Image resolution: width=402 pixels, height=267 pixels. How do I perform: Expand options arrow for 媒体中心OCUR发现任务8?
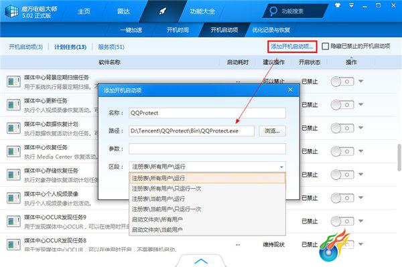[x=360, y=244]
